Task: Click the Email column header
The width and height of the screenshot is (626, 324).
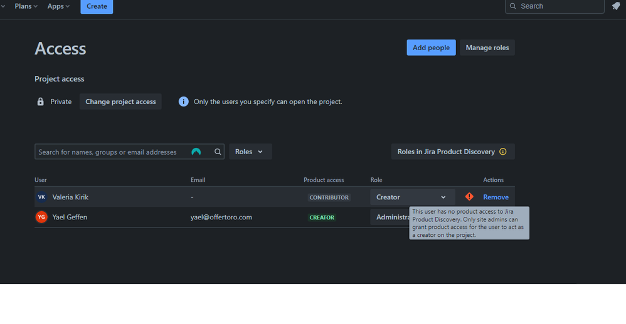Action: coord(198,180)
